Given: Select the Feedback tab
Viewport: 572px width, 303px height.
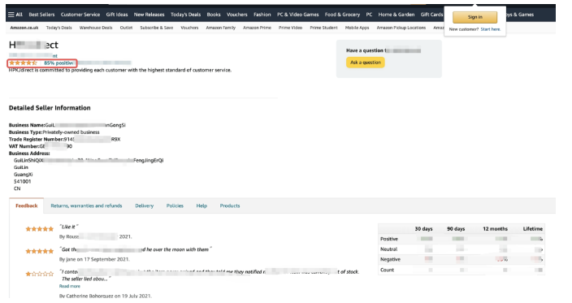Looking at the screenshot, I should click(x=26, y=206).
